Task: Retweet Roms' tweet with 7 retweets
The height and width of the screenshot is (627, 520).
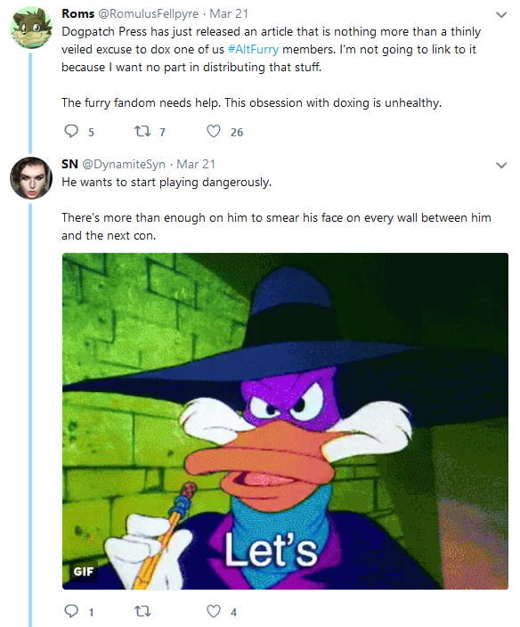Action: click(142, 131)
